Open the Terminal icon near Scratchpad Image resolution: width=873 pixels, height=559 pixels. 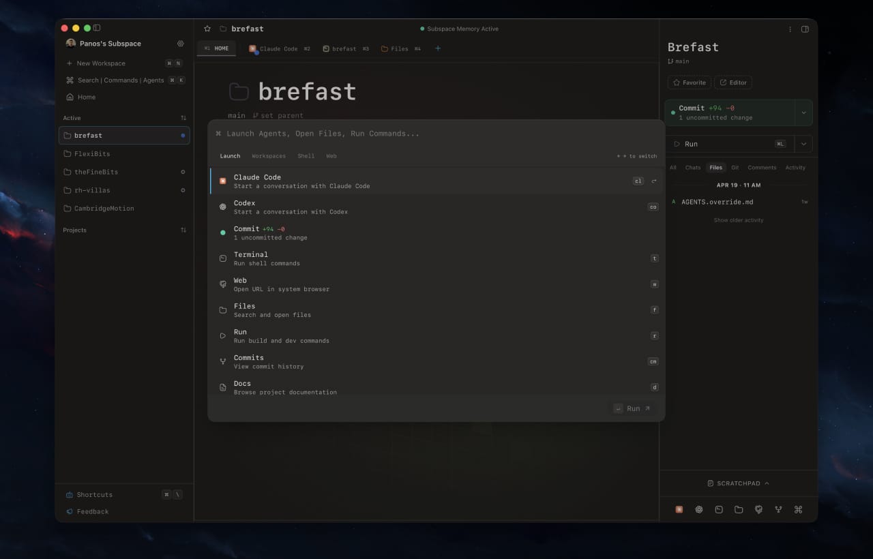719,509
